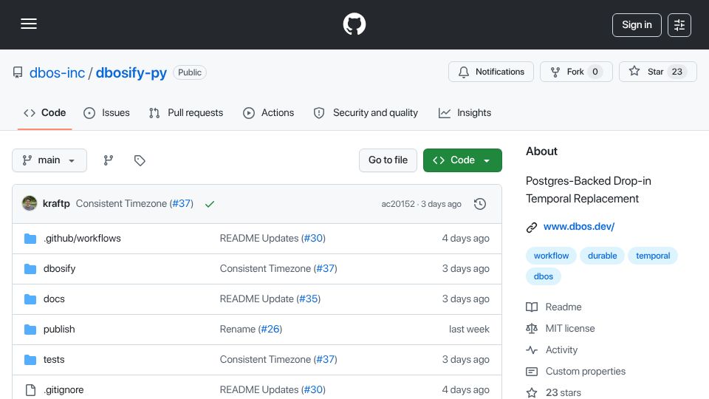Image resolution: width=709 pixels, height=399 pixels.
Task: Switch to the Issues tab
Action: (106, 112)
